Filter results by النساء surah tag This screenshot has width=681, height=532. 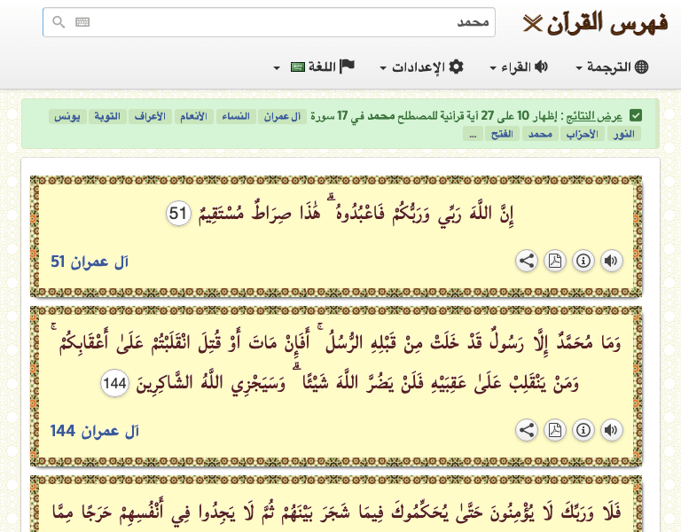(x=237, y=117)
